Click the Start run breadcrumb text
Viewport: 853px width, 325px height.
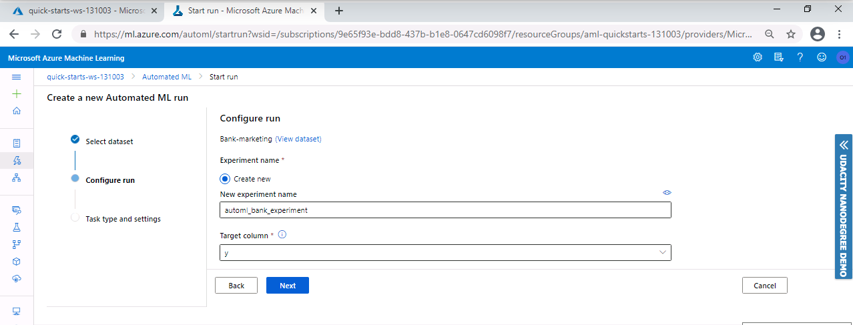pos(224,77)
